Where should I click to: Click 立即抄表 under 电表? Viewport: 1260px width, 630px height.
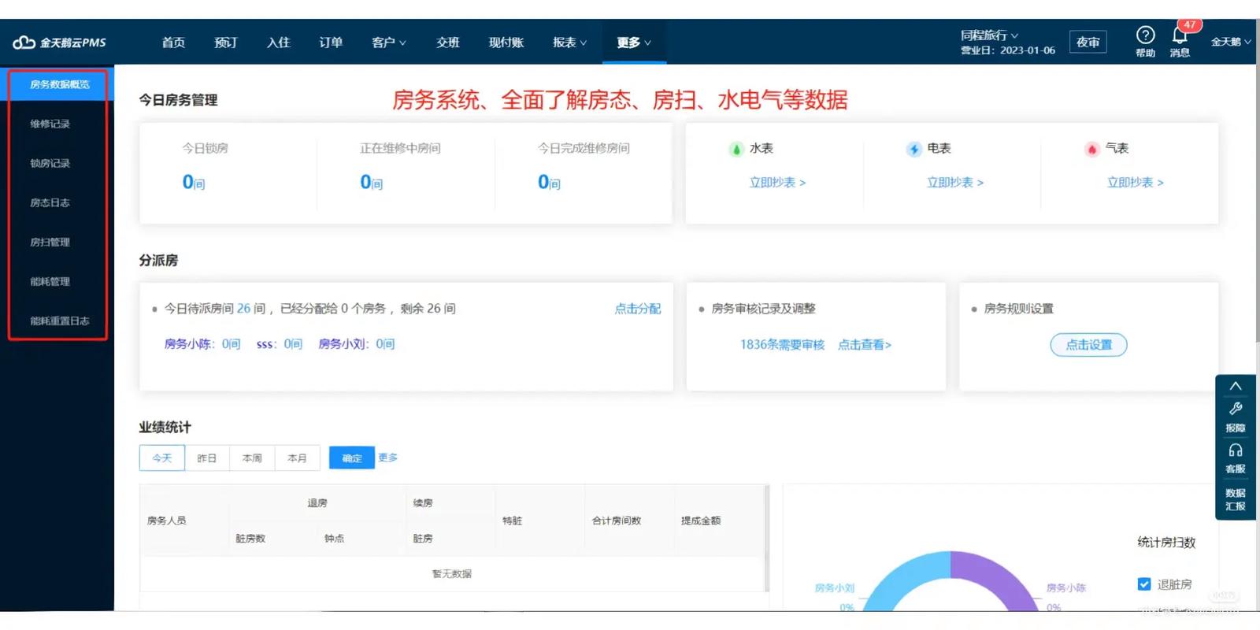(955, 182)
